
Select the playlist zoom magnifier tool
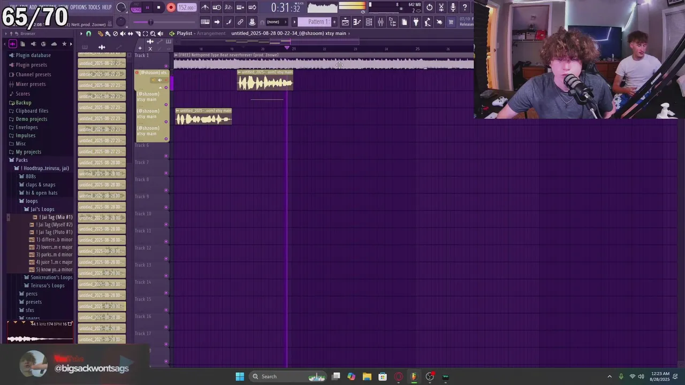pos(153,34)
